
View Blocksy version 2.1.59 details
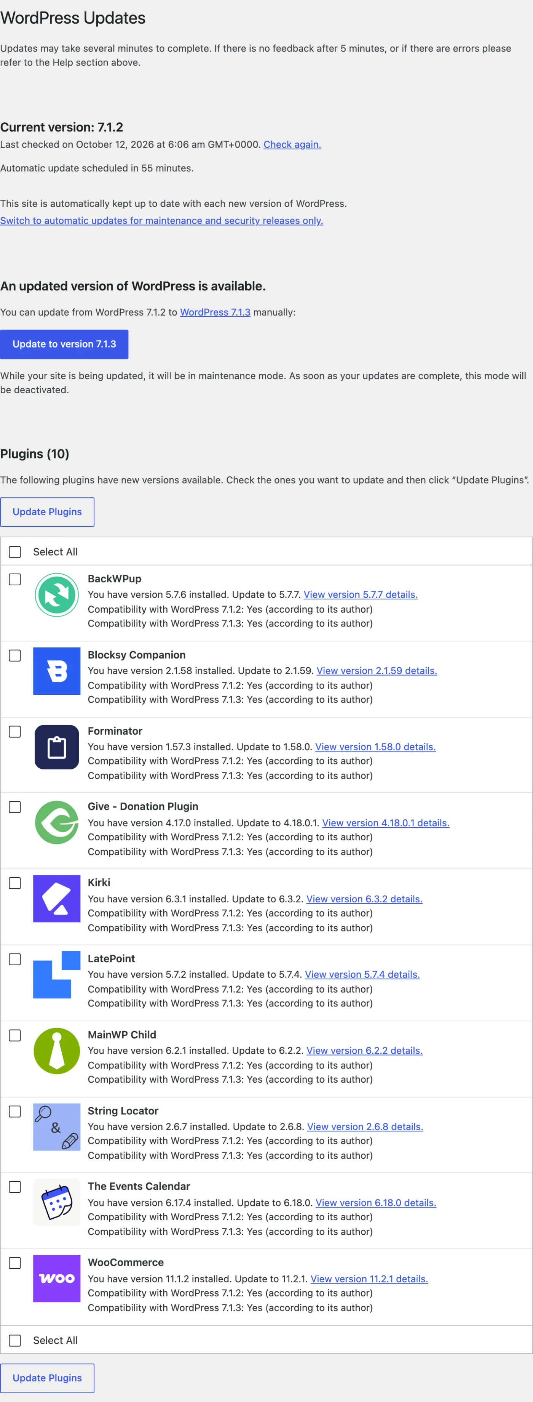377,671
